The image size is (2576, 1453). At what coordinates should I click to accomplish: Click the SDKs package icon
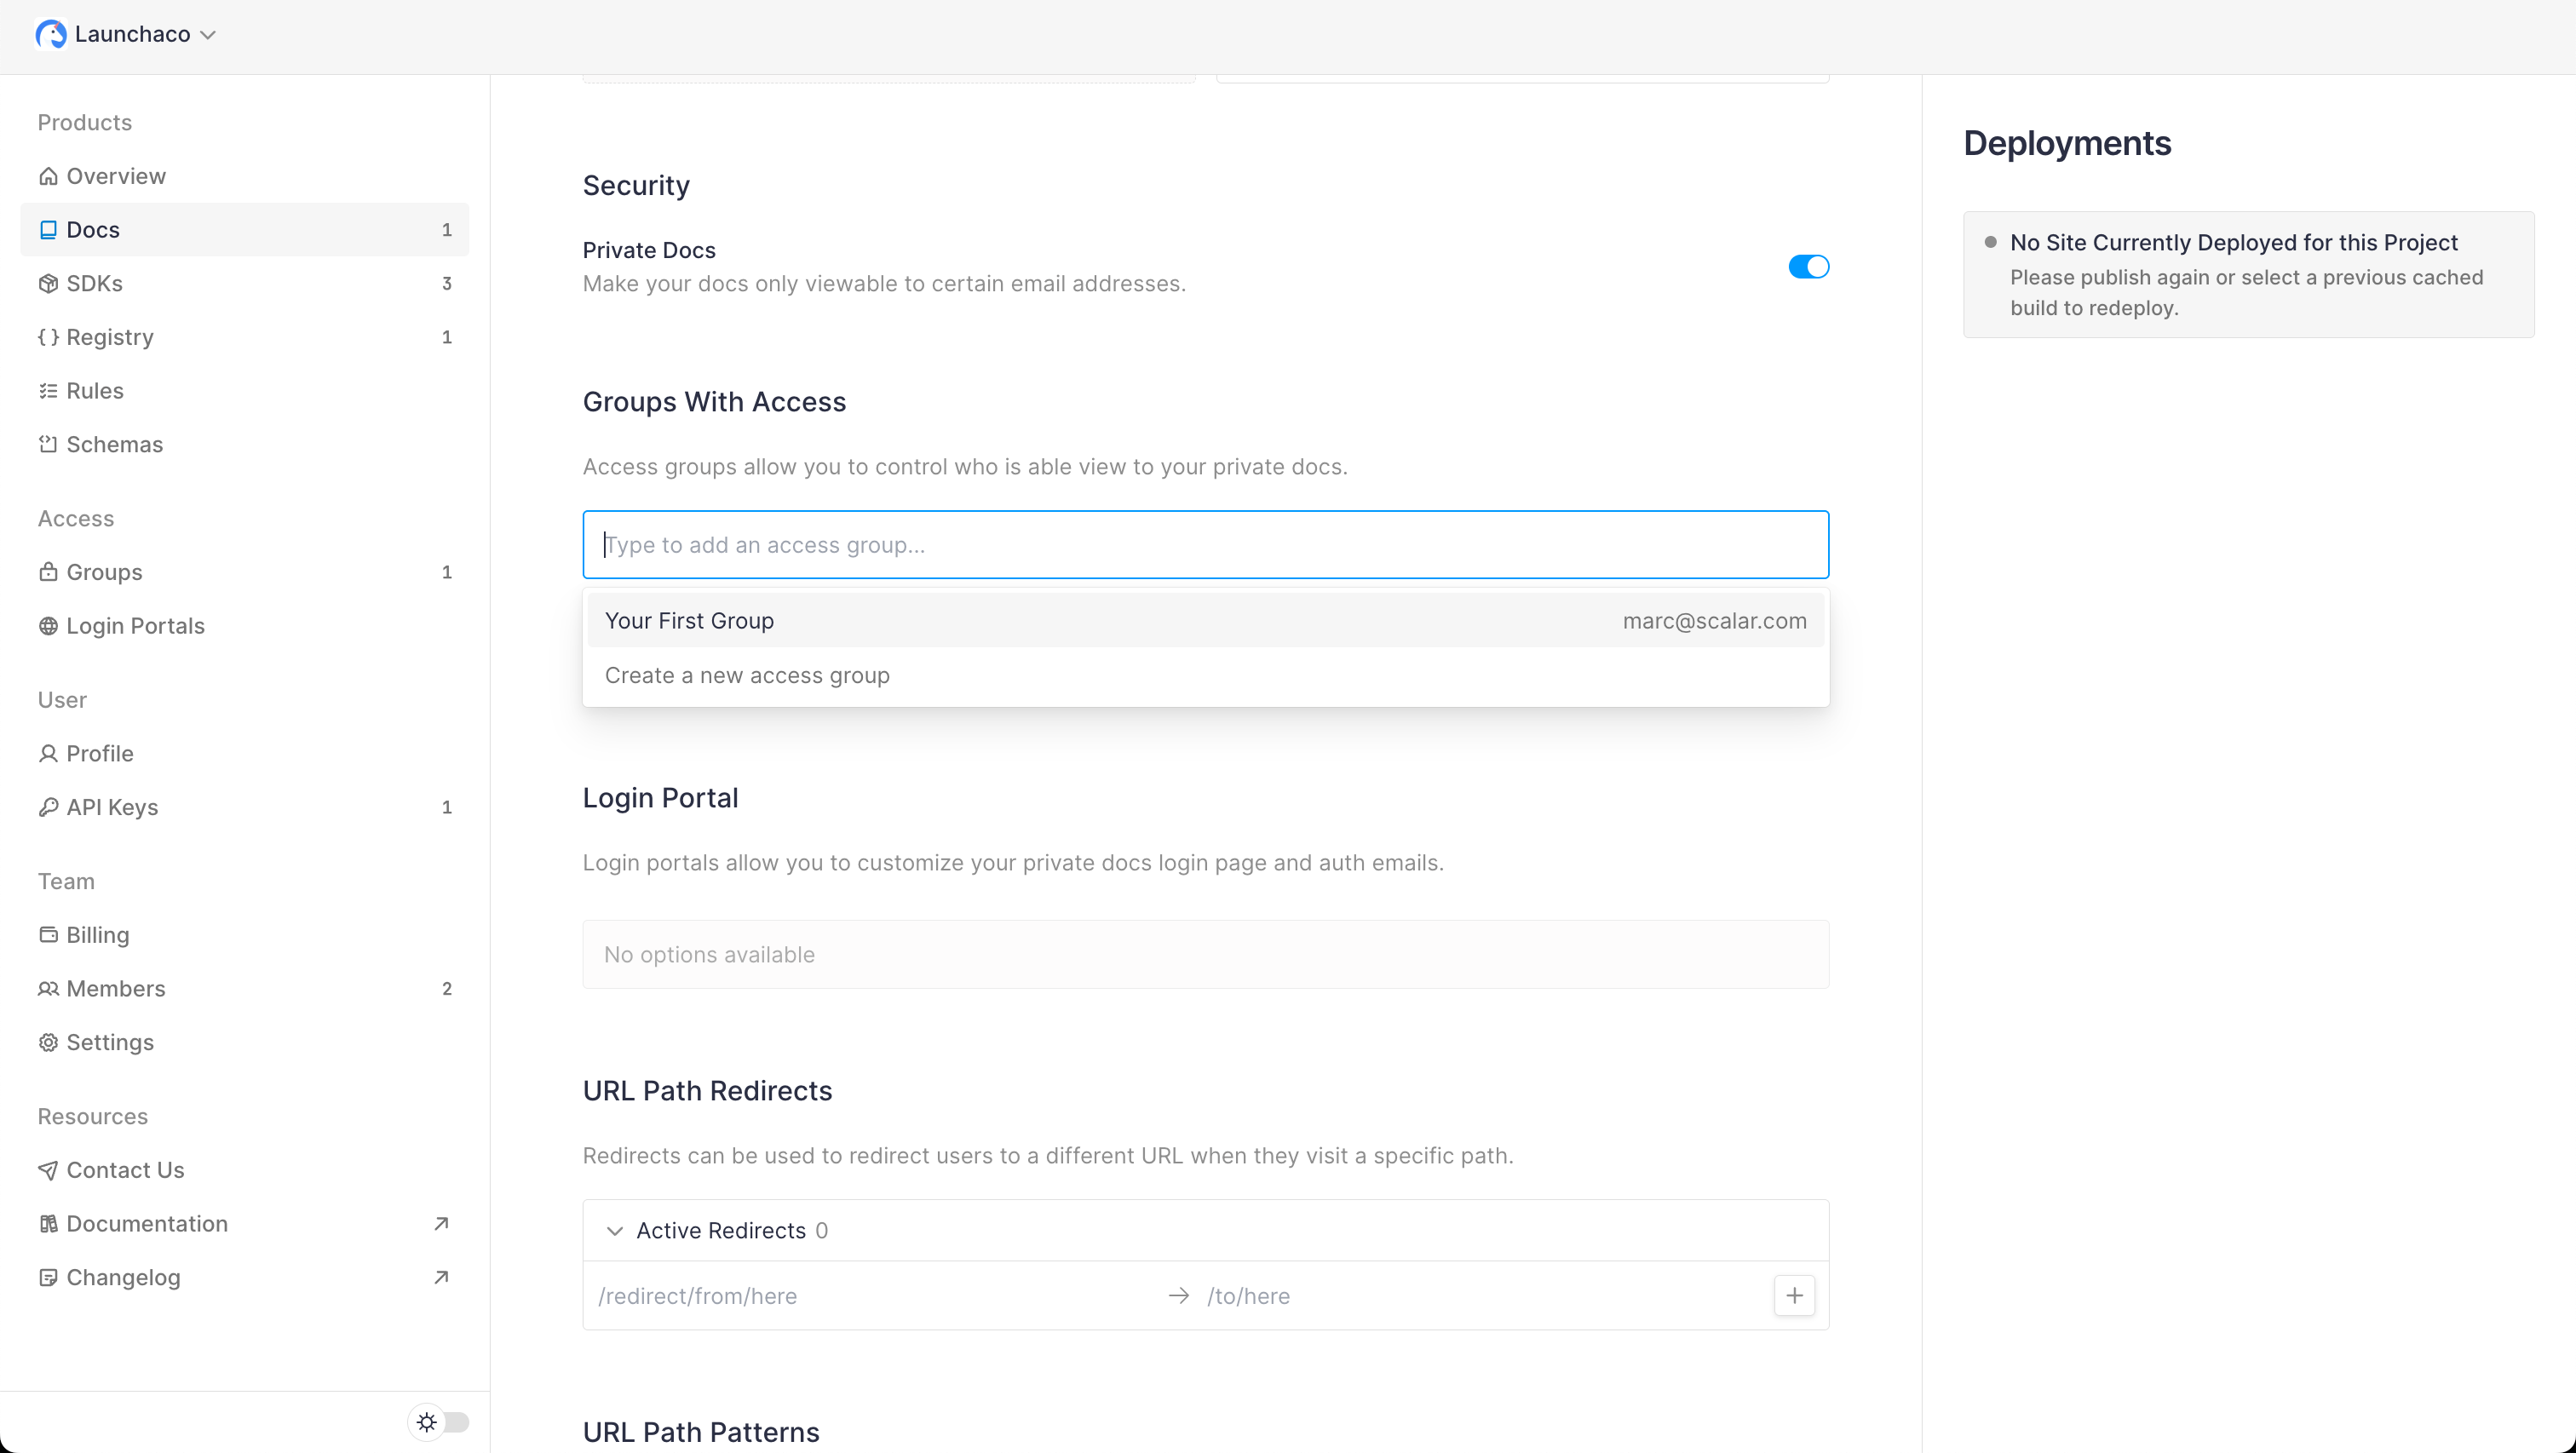coord(48,284)
